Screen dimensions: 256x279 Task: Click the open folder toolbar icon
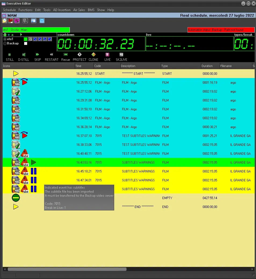click(x=5, y=21)
